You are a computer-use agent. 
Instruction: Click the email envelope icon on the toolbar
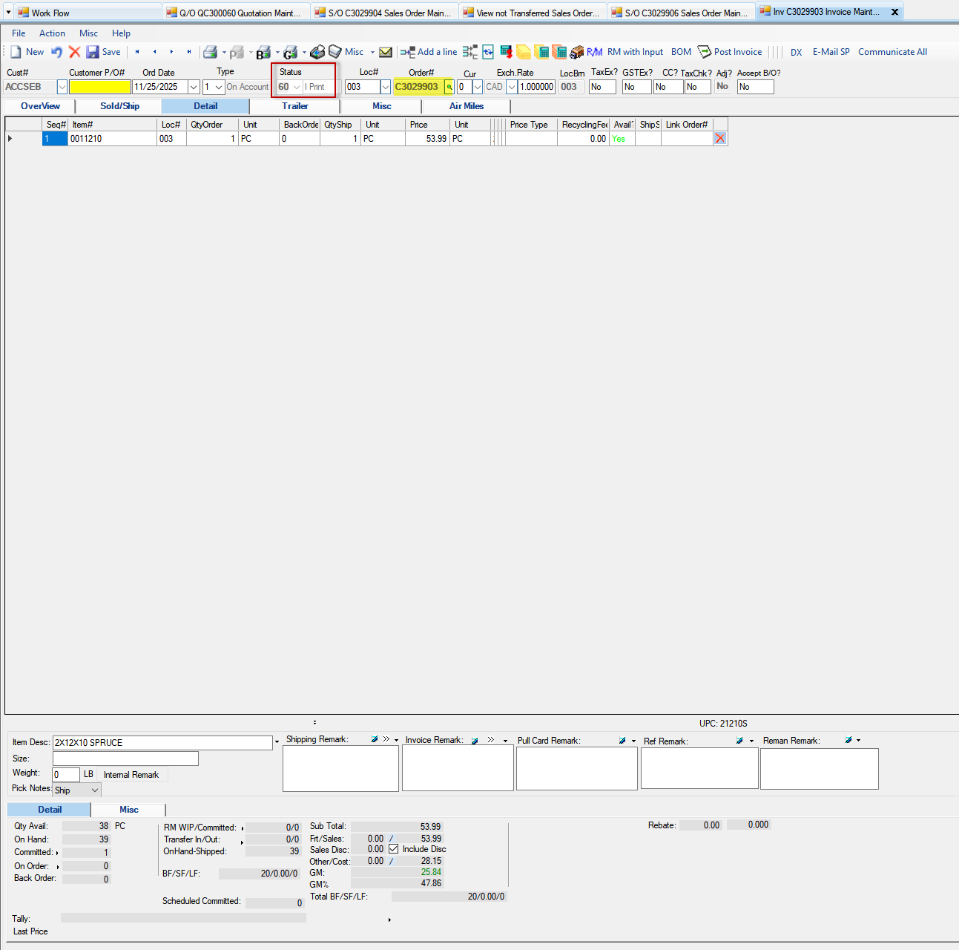click(x=386, y=52)
